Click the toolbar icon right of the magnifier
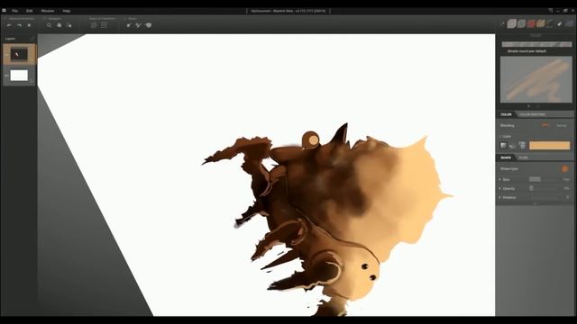577x324 pixels. click(59, 25)
